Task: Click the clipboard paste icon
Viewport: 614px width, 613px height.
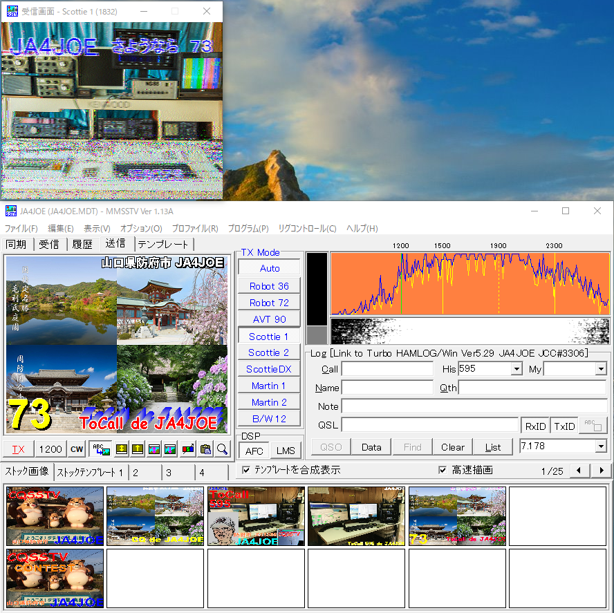Action: (205, 449)
